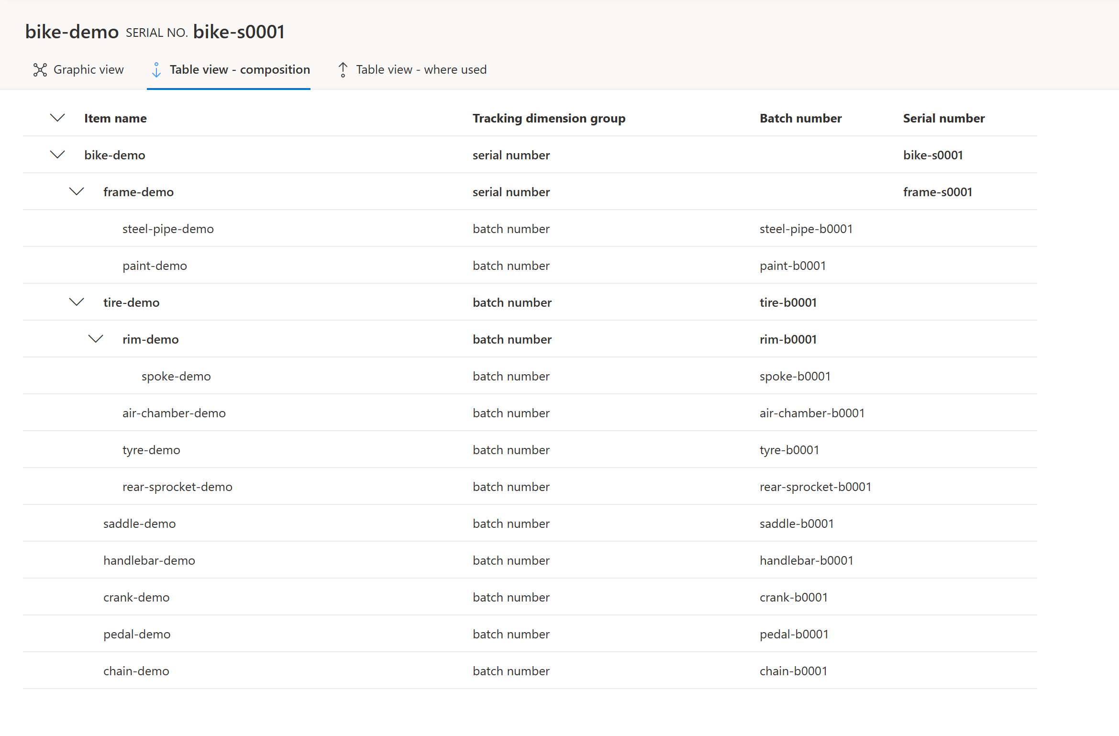Select Table view - composition tab

click(239, 70)
